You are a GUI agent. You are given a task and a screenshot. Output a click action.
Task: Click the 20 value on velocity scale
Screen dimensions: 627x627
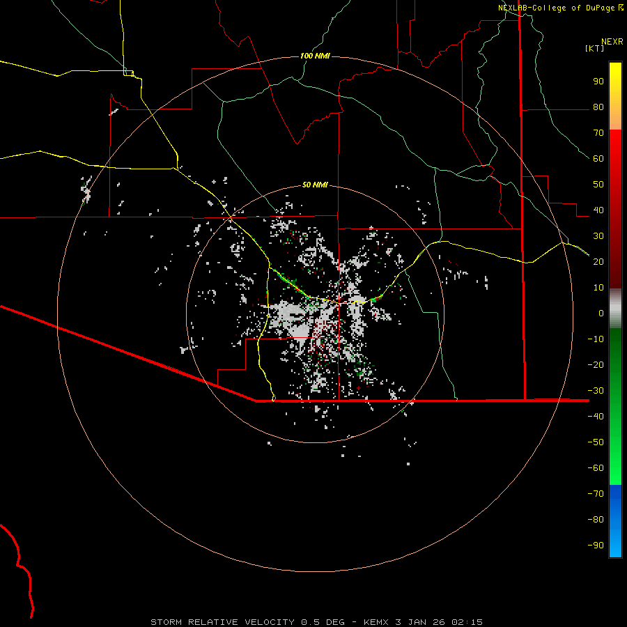pos(598,261)
